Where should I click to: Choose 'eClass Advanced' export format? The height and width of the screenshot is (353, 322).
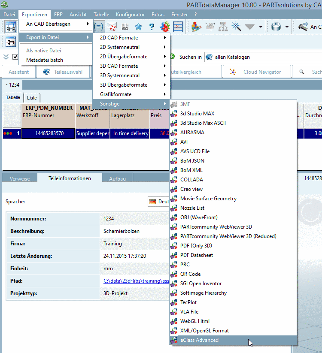[233, 340]
